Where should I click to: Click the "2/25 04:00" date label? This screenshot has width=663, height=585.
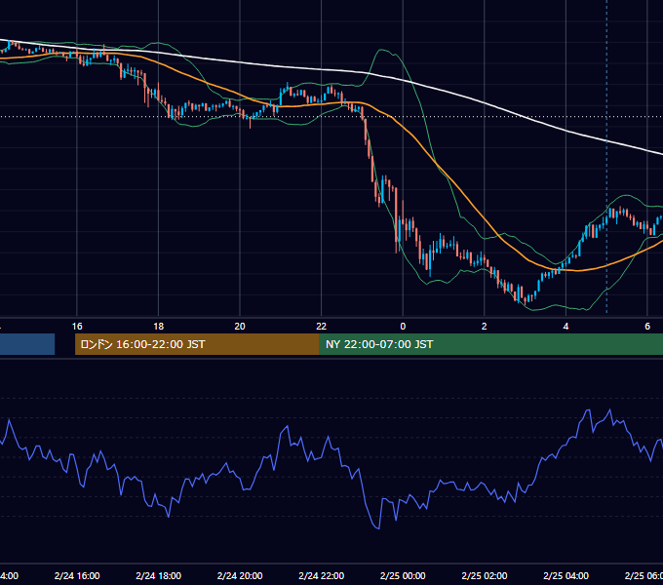(x=565, y=575)
